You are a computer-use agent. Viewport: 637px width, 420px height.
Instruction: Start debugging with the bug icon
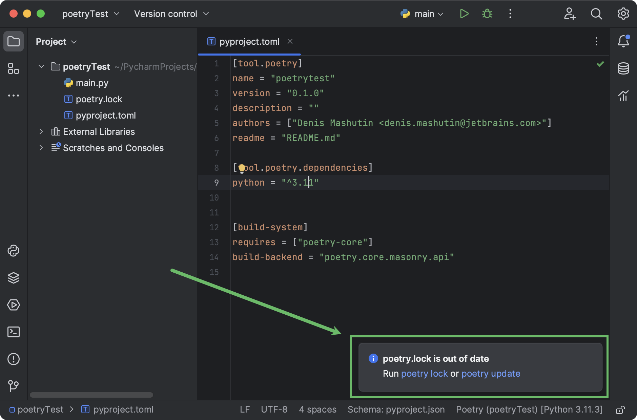click(x=487, y=14)
